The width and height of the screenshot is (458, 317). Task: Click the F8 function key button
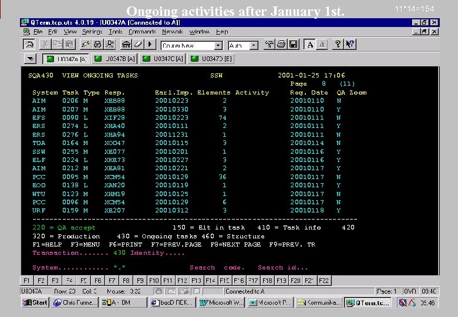[x=126, y=281]
